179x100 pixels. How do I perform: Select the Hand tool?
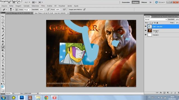(x=3, y=78)
